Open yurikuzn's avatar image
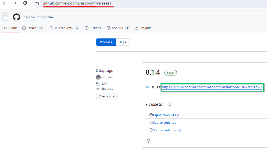 [98, 77]
